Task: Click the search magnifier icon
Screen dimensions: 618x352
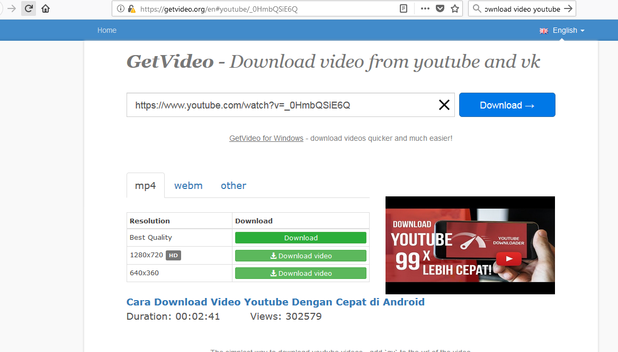Action: 477,8
